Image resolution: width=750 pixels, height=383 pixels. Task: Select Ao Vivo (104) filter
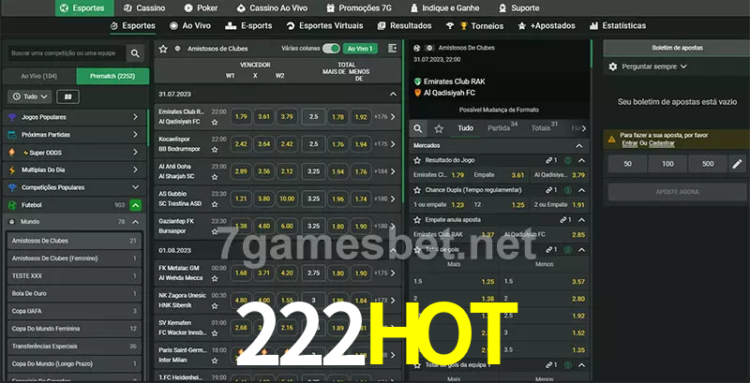39,76
